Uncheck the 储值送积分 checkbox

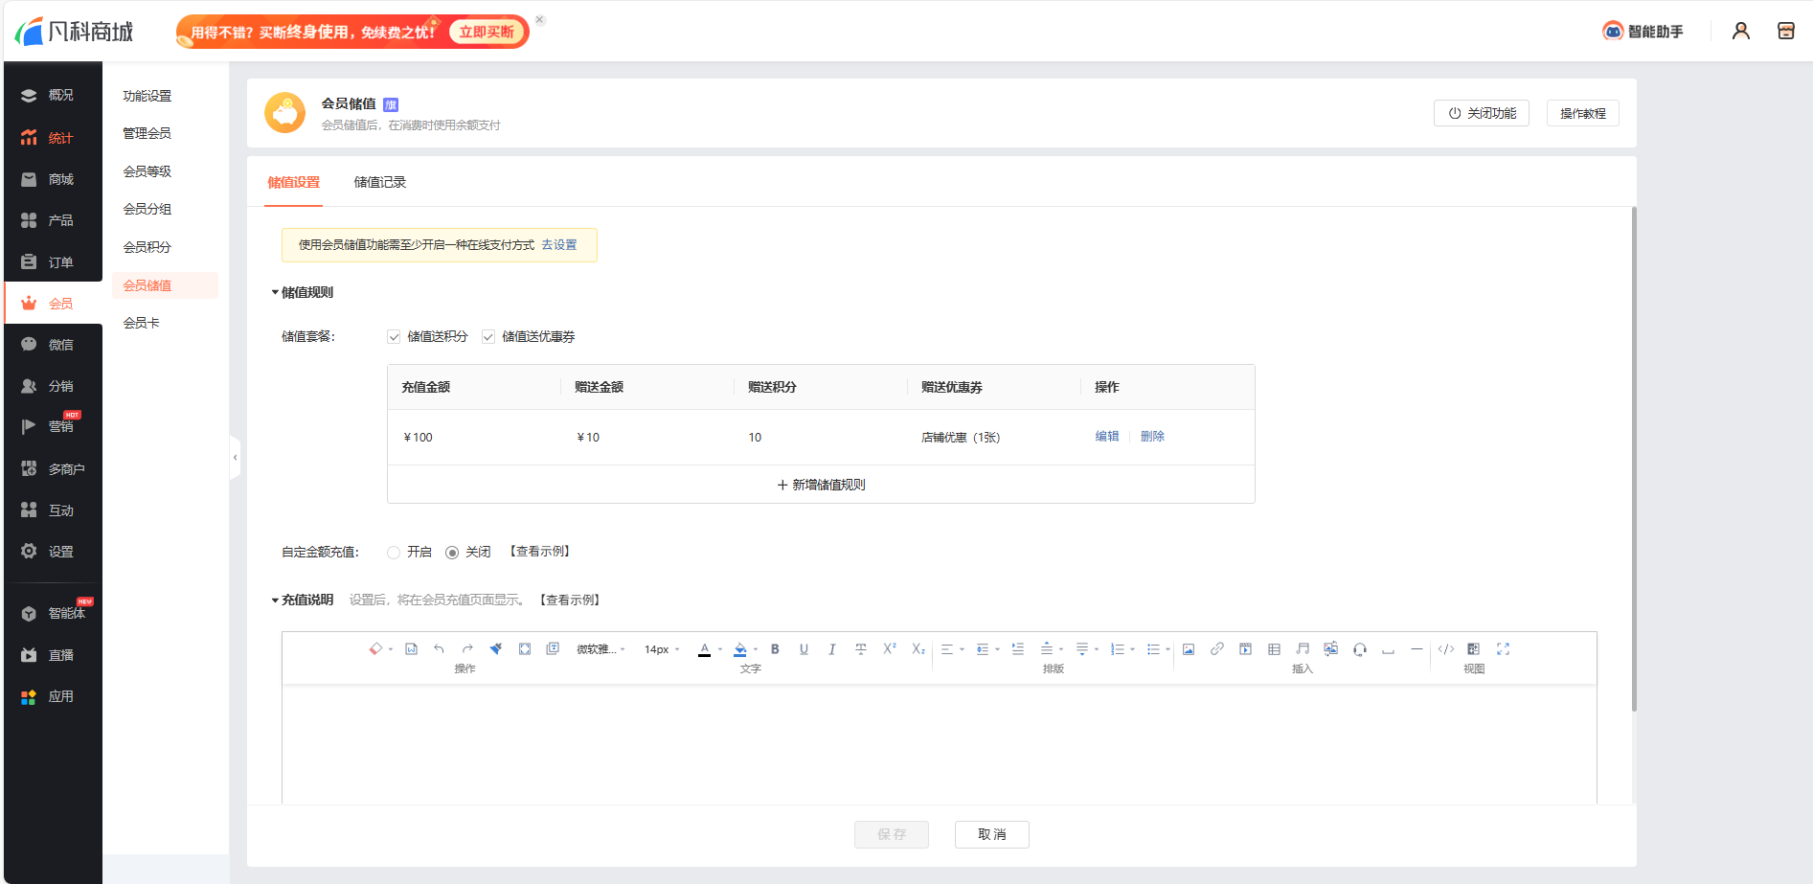coord(394,337)
